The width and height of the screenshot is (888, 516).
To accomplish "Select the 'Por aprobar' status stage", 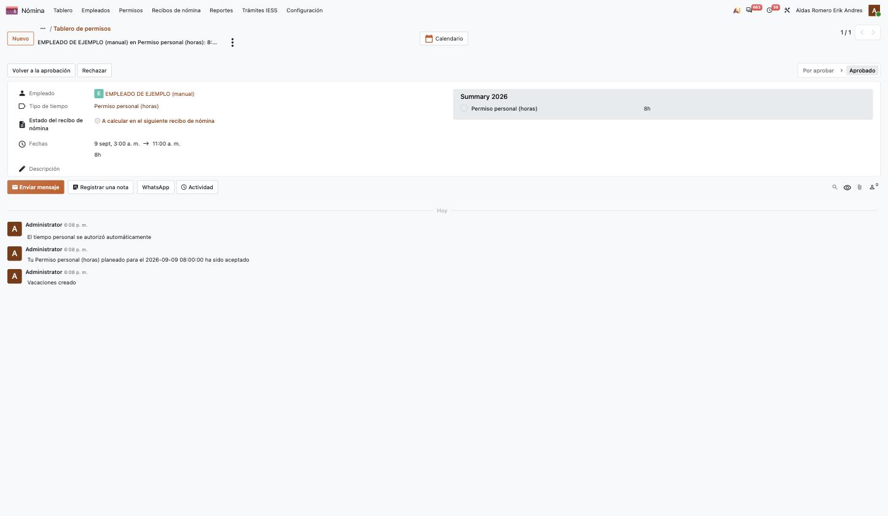I will click(x=819, y=71).
